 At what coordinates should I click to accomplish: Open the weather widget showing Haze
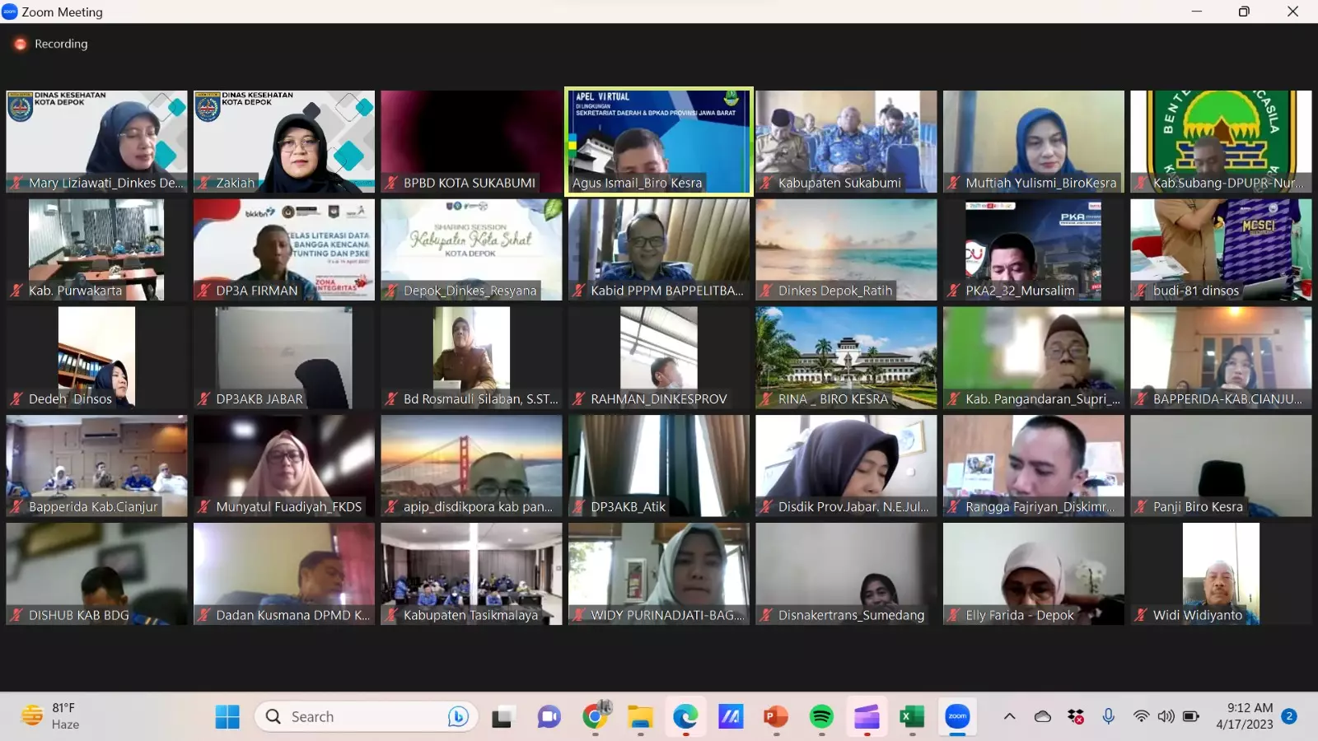tap(51, 716)
